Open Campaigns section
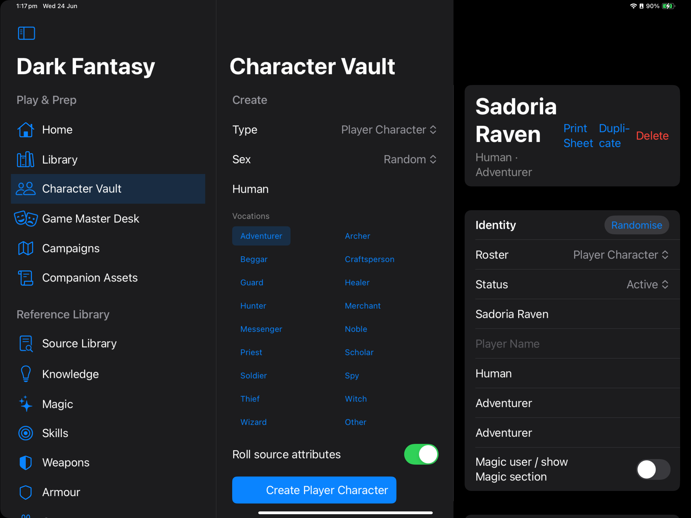Viewport: 691px width, 518px height. 108,248
